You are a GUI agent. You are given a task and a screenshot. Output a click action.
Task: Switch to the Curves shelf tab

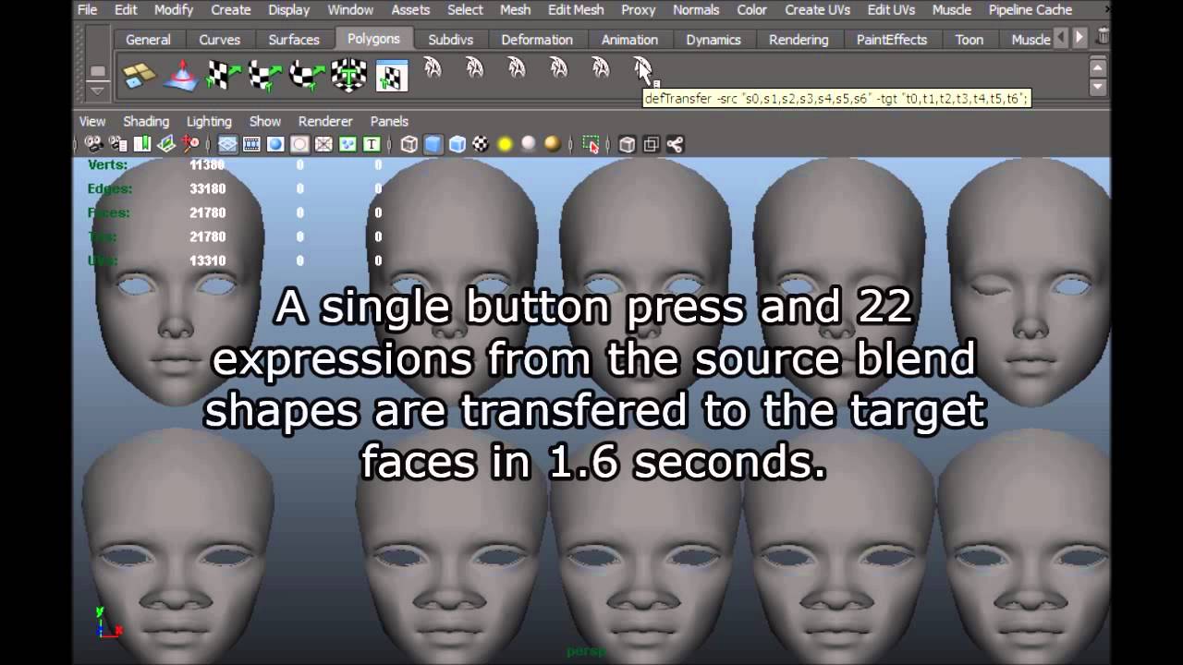220,40
